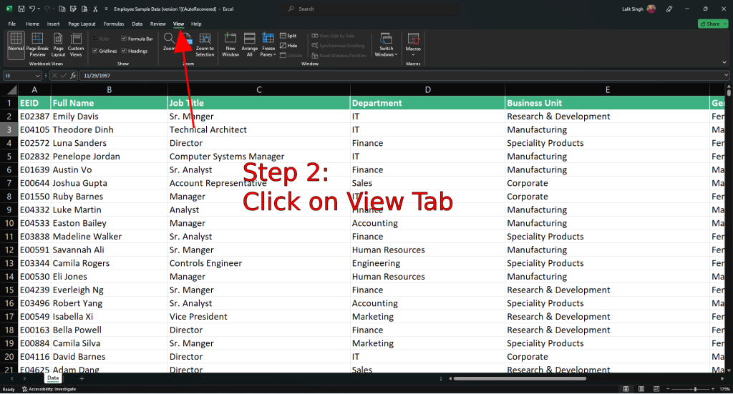Click Page Break Preview icon in status bar

656,389
